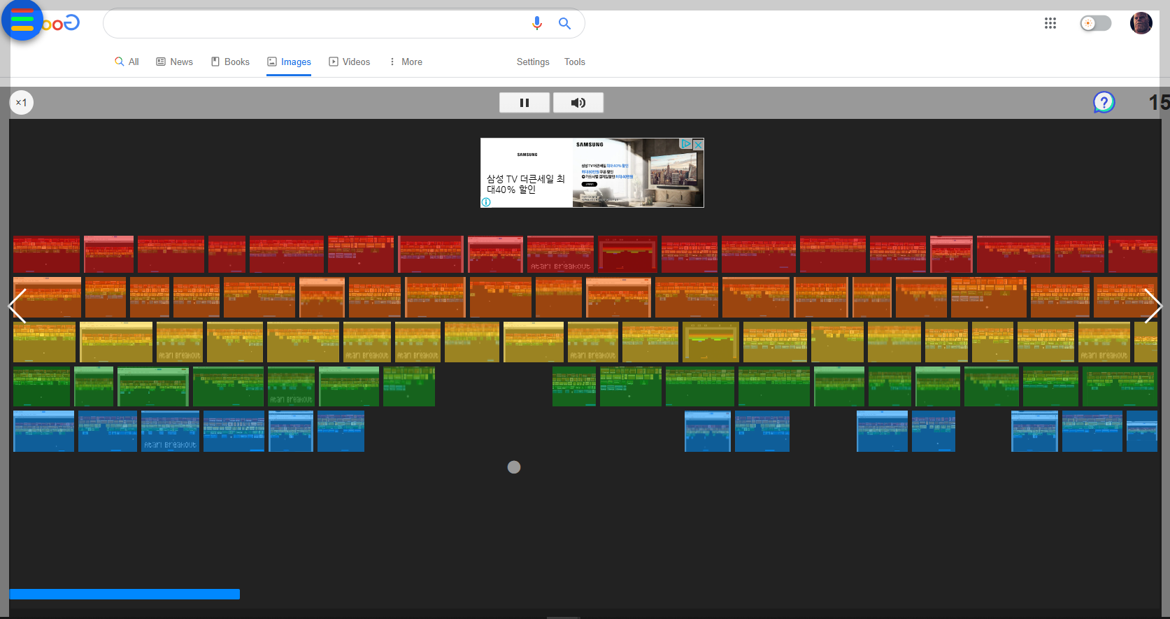Open the account profile picture
Viewport: 1170px width, 619px height.
coord(1141,23)
